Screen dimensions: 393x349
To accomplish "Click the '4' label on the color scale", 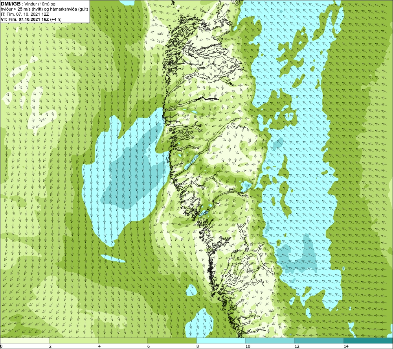I will tap(99, 346).
